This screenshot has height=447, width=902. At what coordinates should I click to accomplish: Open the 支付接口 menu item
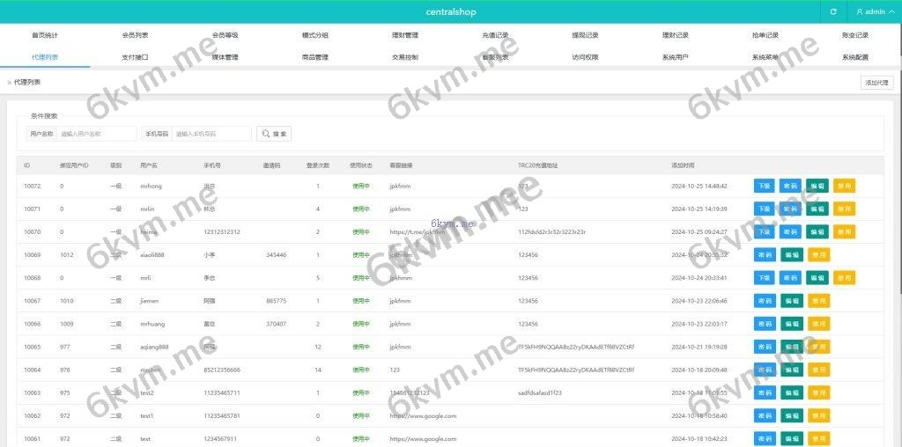tap(135, 57)
